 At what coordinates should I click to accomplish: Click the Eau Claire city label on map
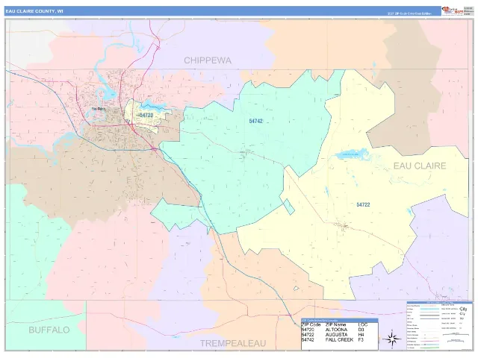click(x=99, y=108)
